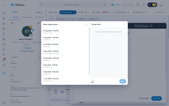Switch to the Personal tab
The image size is (169, 106).
15,17
